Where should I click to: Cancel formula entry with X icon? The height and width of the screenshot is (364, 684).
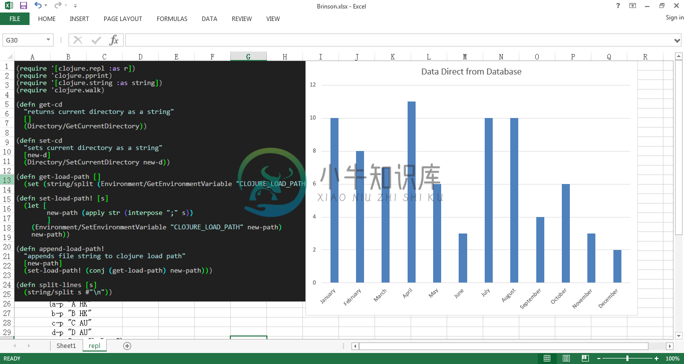click(78, 40)
